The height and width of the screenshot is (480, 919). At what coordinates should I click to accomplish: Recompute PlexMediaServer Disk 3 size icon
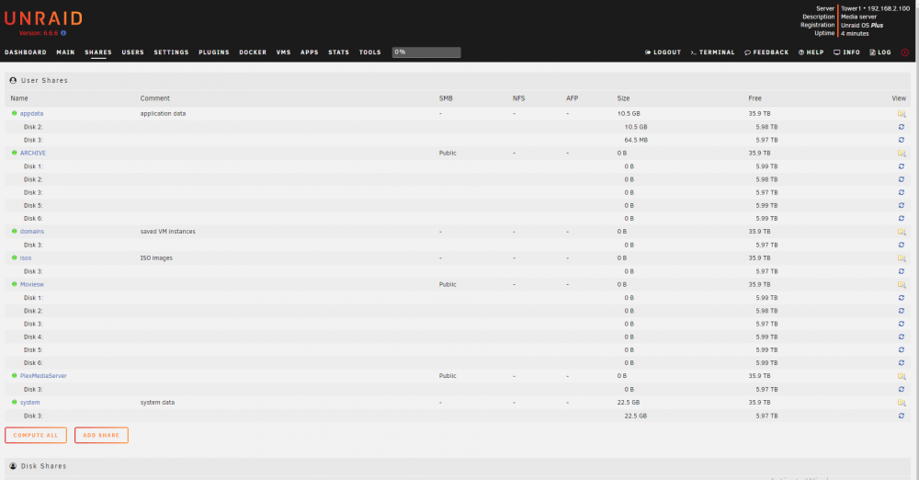(x=902, y=389)
